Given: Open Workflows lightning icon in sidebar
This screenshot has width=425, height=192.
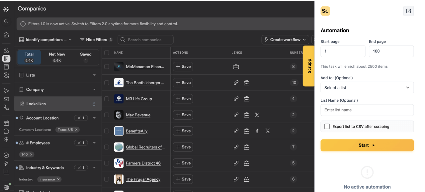Looking at the screenshot, I should pos(6,163).
